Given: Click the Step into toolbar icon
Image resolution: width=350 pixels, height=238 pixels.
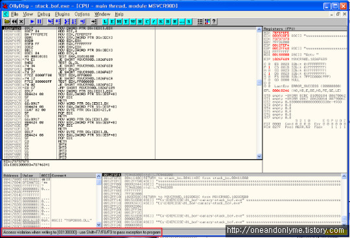Looking at the screenshot, I should tap(51, 21).
